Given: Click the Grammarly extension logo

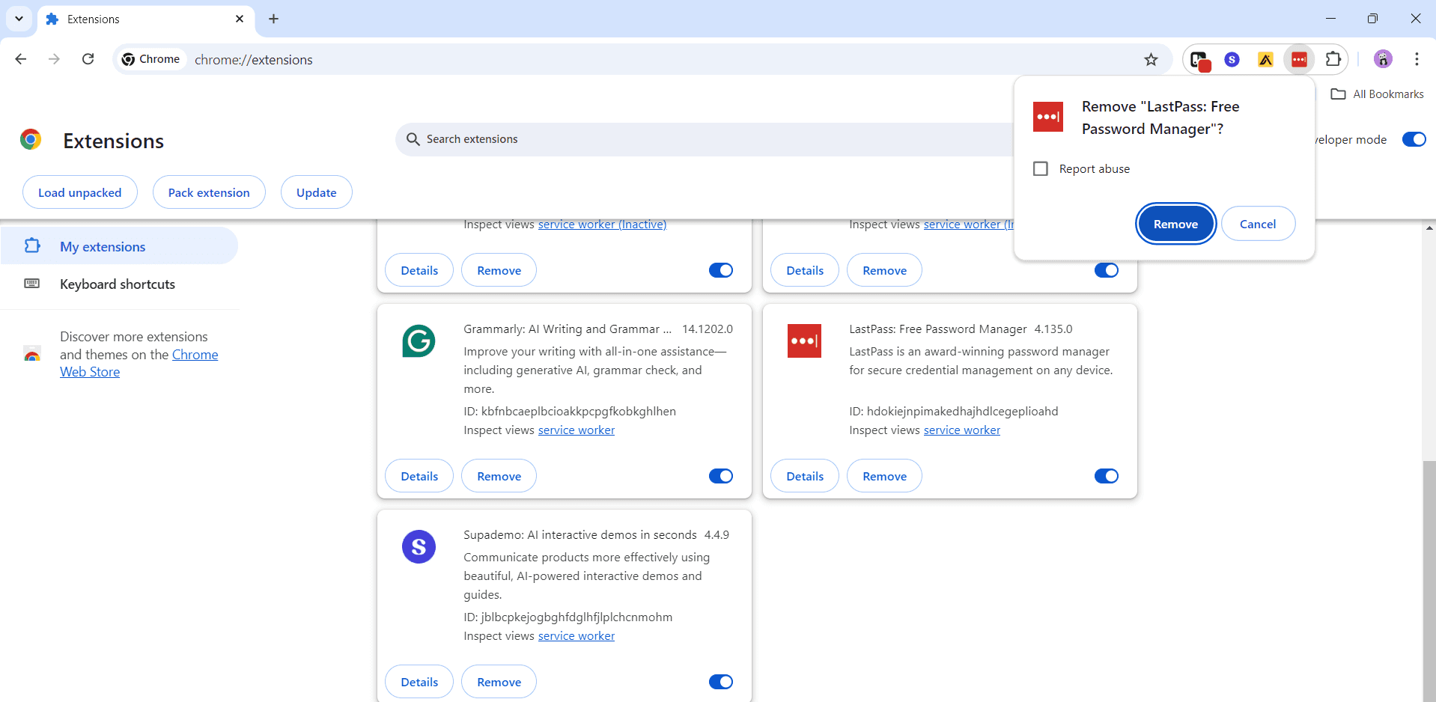Looking at the screenshot, I should (x=419, y=341).
